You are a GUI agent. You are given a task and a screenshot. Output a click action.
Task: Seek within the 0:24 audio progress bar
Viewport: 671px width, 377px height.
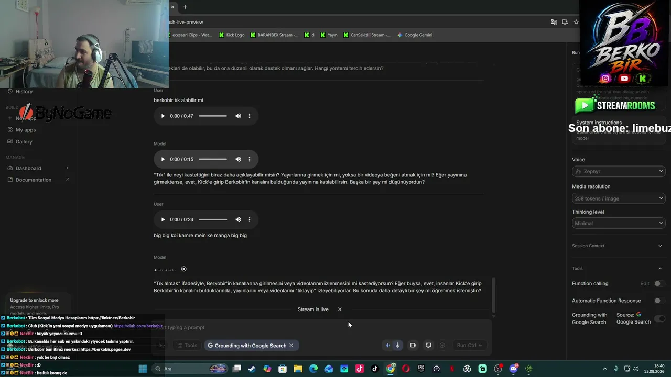coord(213,220)
